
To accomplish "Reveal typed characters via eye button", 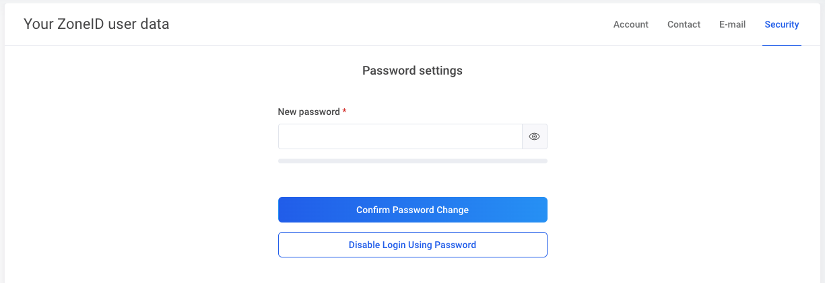I will 535,136.
